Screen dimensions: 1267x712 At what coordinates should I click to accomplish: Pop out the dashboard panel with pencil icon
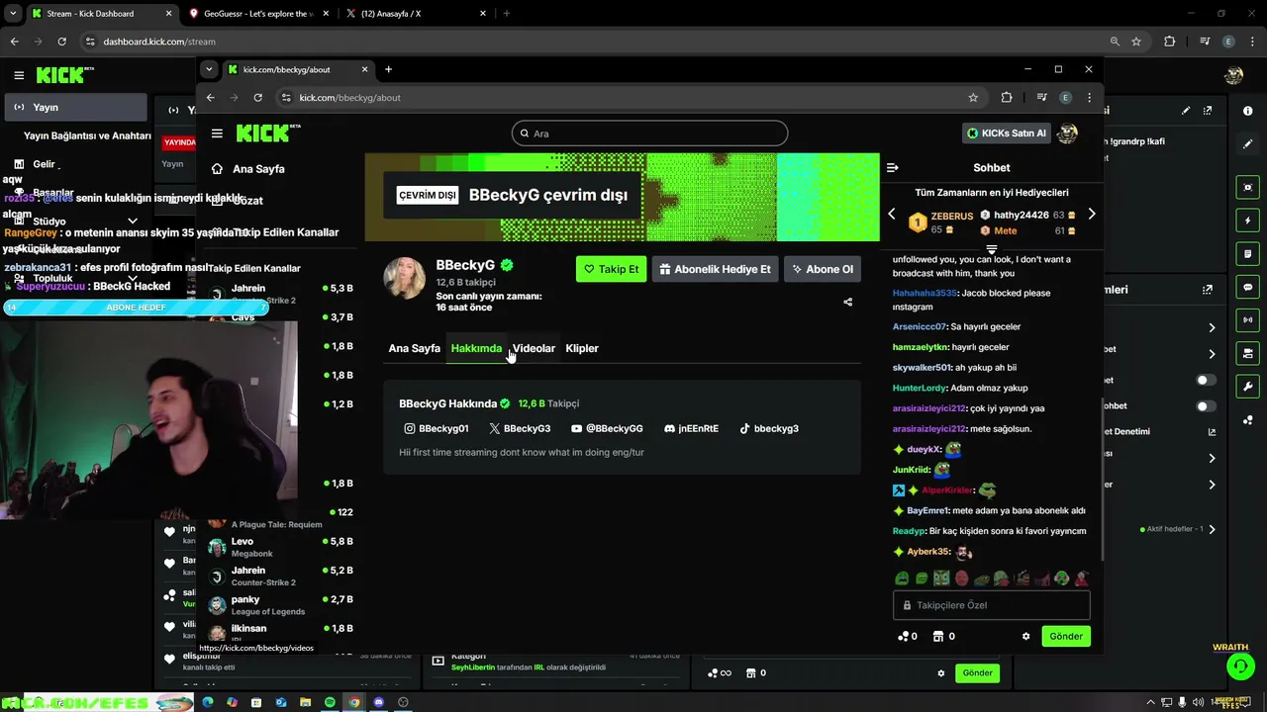[1208, 111]
